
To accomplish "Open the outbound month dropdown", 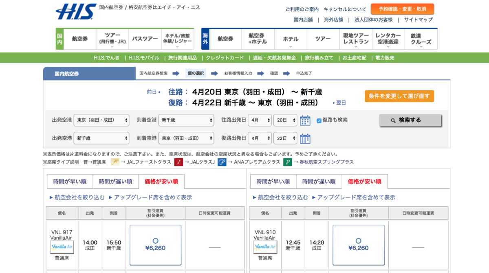I will pyautogui.click(x=260, y=120).
